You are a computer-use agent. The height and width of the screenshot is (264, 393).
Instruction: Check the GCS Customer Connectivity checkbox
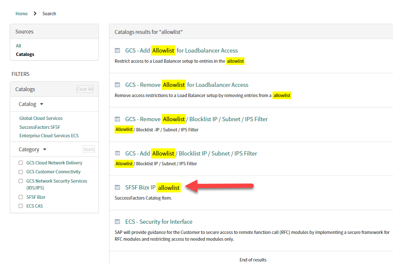[21, 172]
